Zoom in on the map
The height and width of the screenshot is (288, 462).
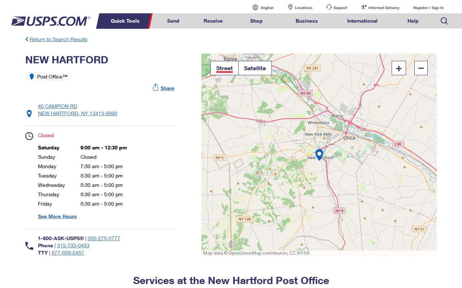tap(399, 68)
